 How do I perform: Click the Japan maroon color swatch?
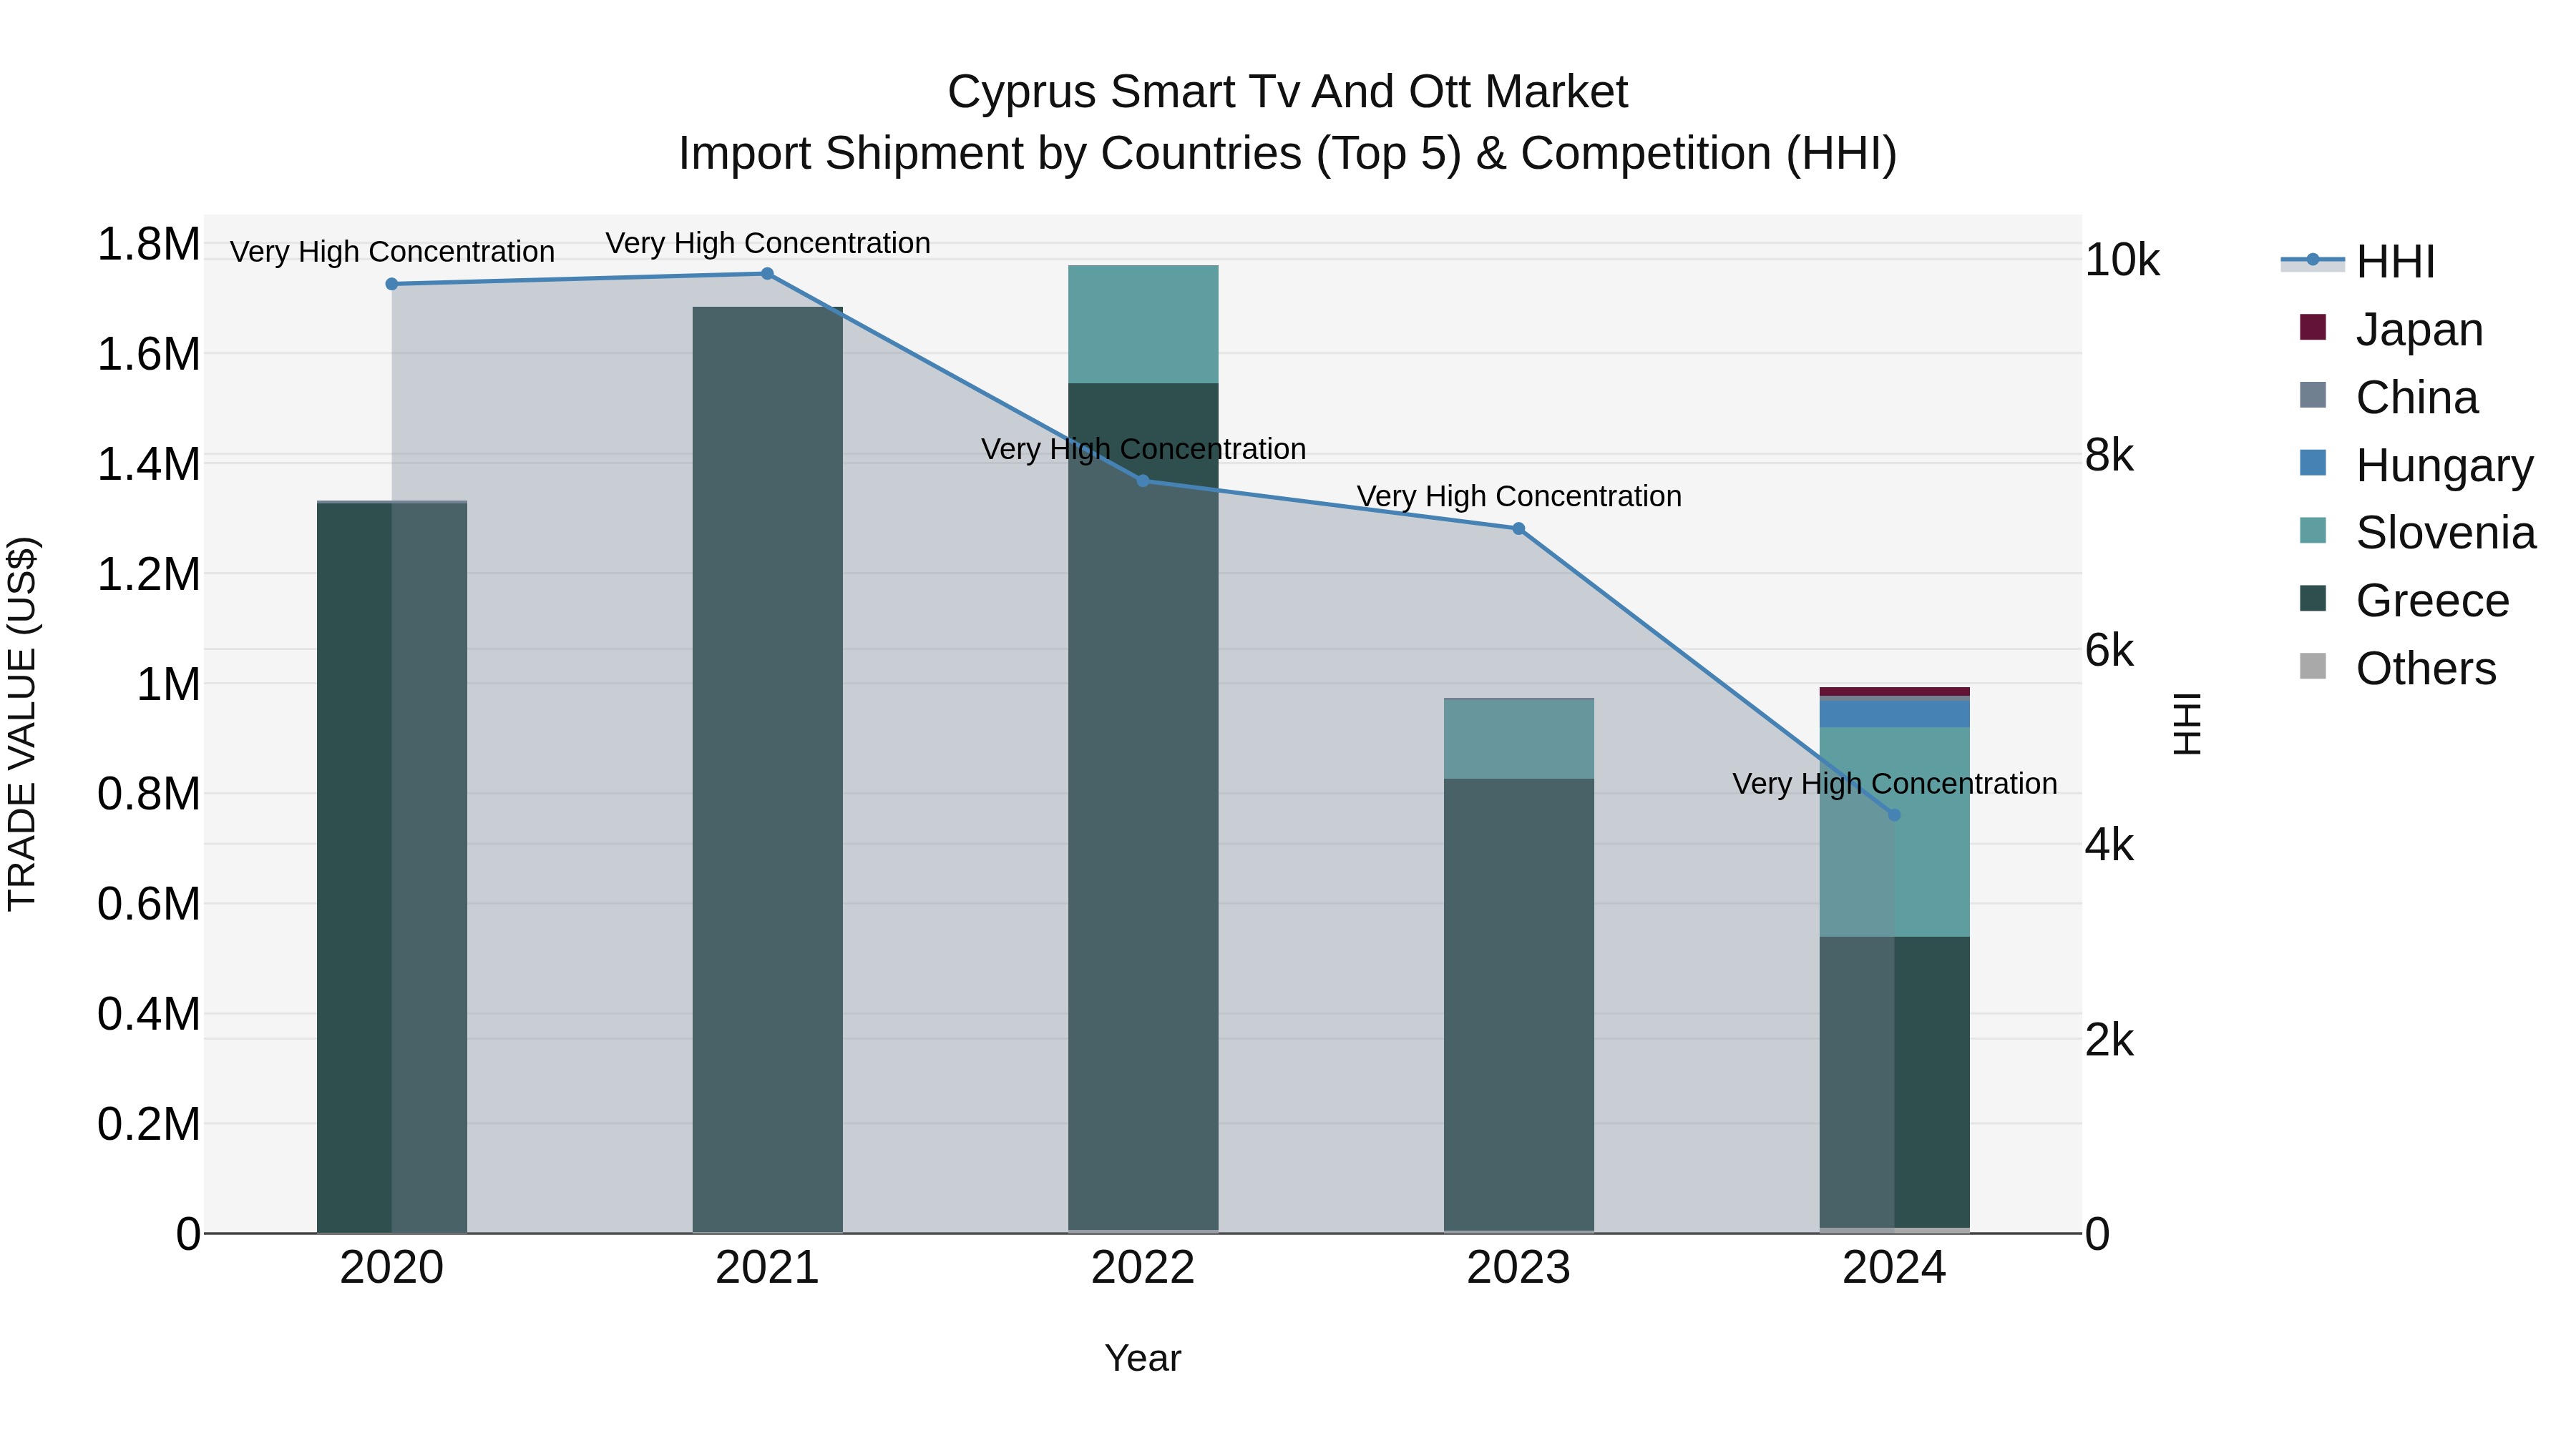[2313, 327]
